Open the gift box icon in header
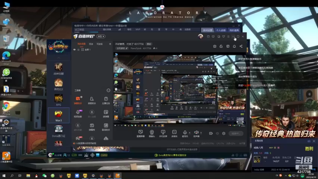 point(215,46)
